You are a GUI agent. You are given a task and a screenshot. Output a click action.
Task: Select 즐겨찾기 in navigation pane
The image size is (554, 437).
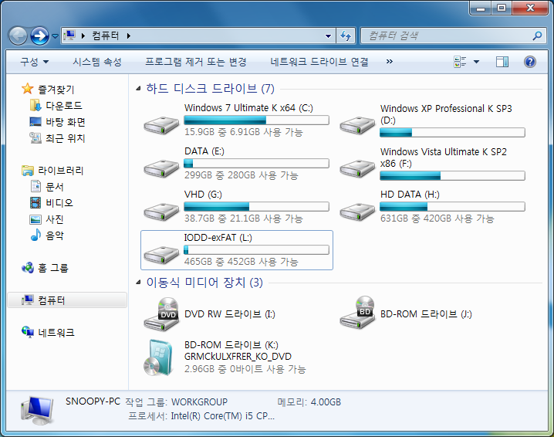(x=56, y=89)
